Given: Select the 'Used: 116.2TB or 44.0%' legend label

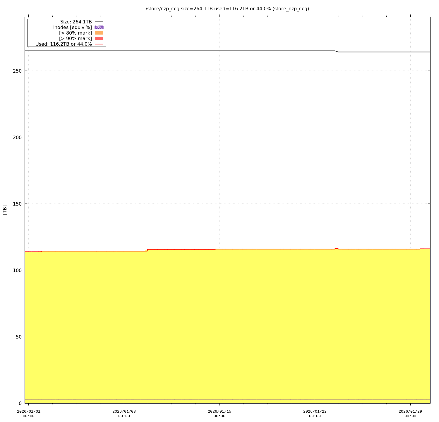Looking at the screenshot, I should (x=64, y=44).
